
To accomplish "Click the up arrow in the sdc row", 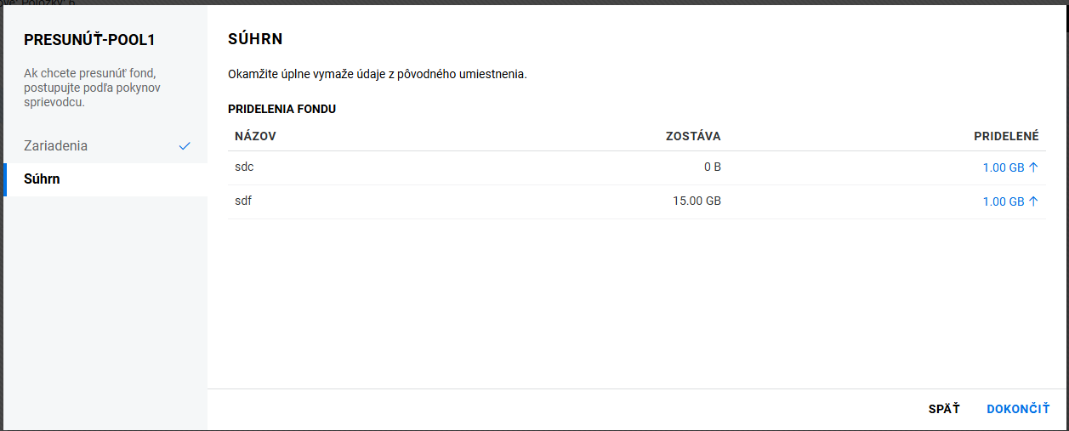I will 1033,167.
